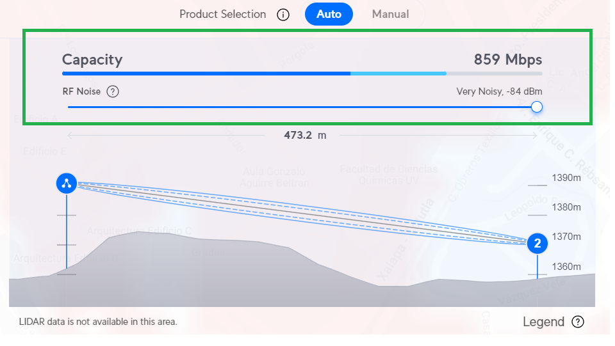The width and height of the screenshot is (615, 346).
Task: Click the RF Noise slider handle
Action: (x=537, y=107)
